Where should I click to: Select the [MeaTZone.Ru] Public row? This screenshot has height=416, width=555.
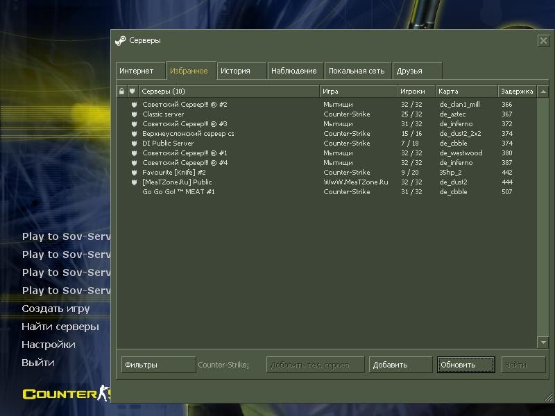click(x=326, y=182)
